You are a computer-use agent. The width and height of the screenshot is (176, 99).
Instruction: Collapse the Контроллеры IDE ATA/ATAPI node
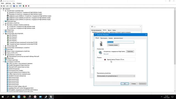[4, 34]
